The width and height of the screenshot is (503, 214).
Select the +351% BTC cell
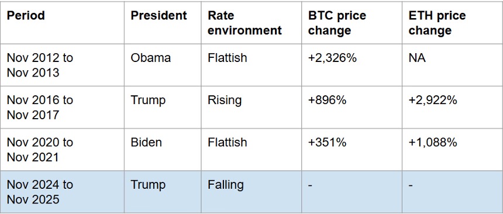tap(352, 150)
